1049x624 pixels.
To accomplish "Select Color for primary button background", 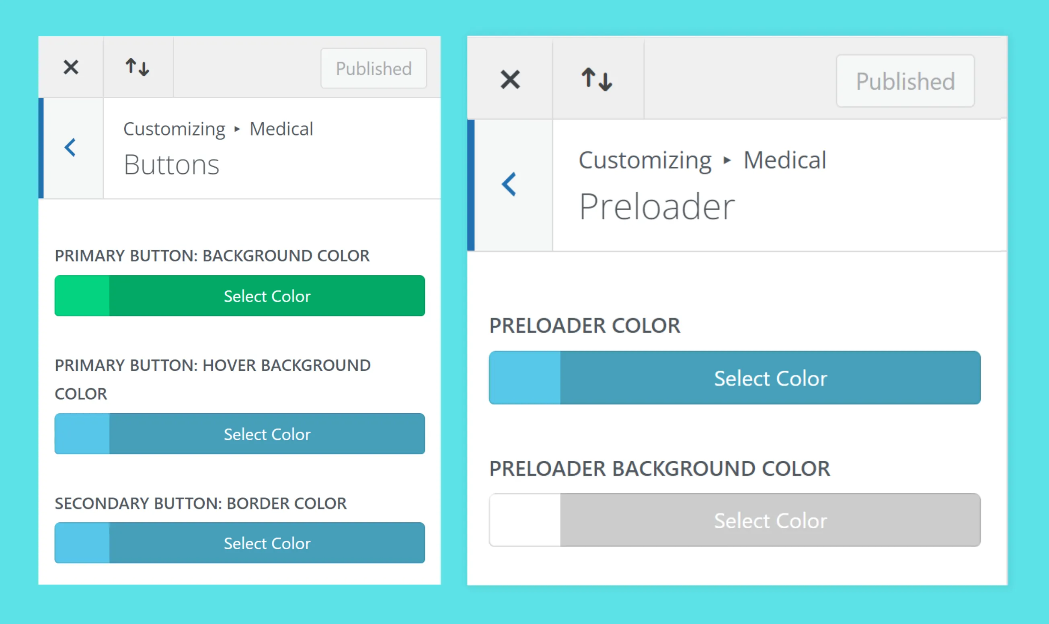I will coord(267,296).
